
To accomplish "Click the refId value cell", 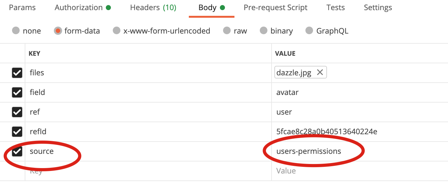I will pyautogui.click(x=326, y=131).
